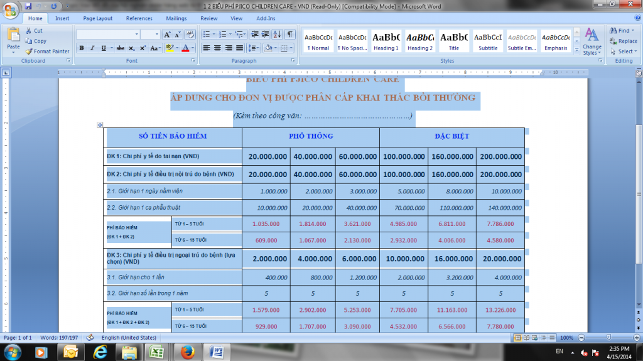Open font size dropdown

(x=156, y=35)
